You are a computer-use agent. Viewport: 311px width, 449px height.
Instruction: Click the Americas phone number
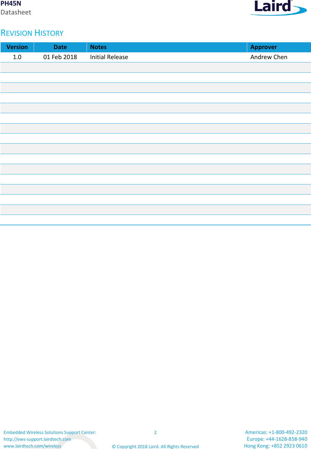(276, 432)
